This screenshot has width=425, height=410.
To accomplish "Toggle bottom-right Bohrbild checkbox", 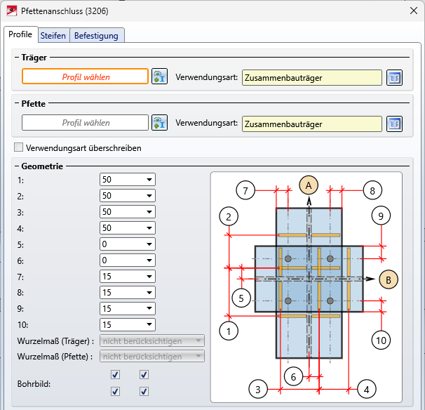I will coord(144,392).
